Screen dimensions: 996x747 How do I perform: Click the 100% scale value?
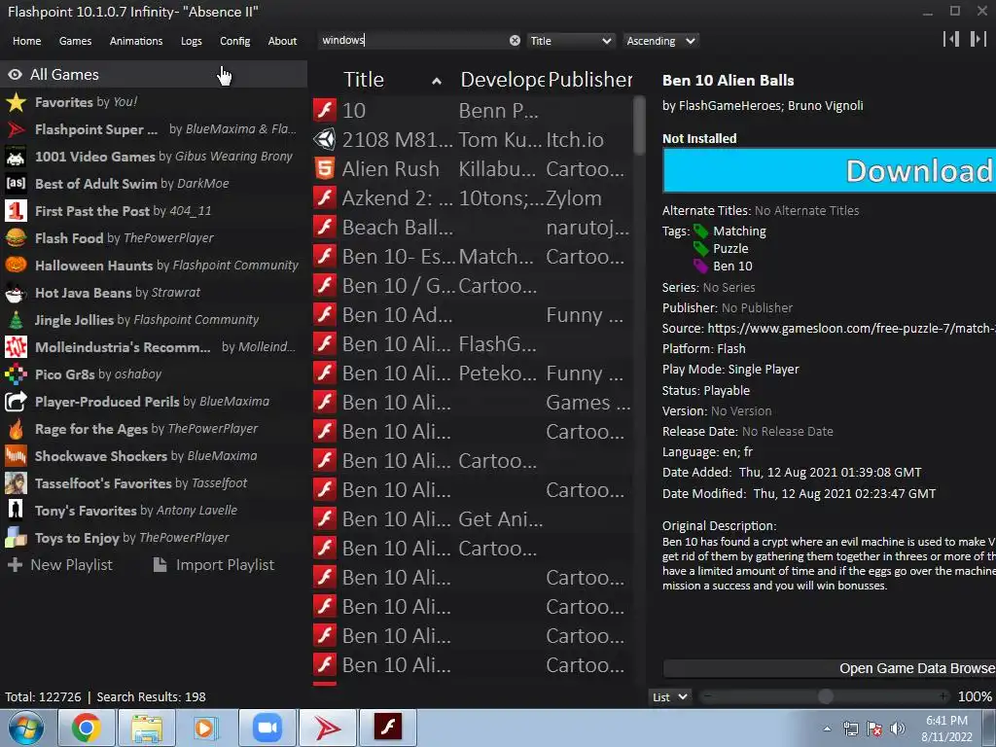pyautogui.click(x=975, y=696)
